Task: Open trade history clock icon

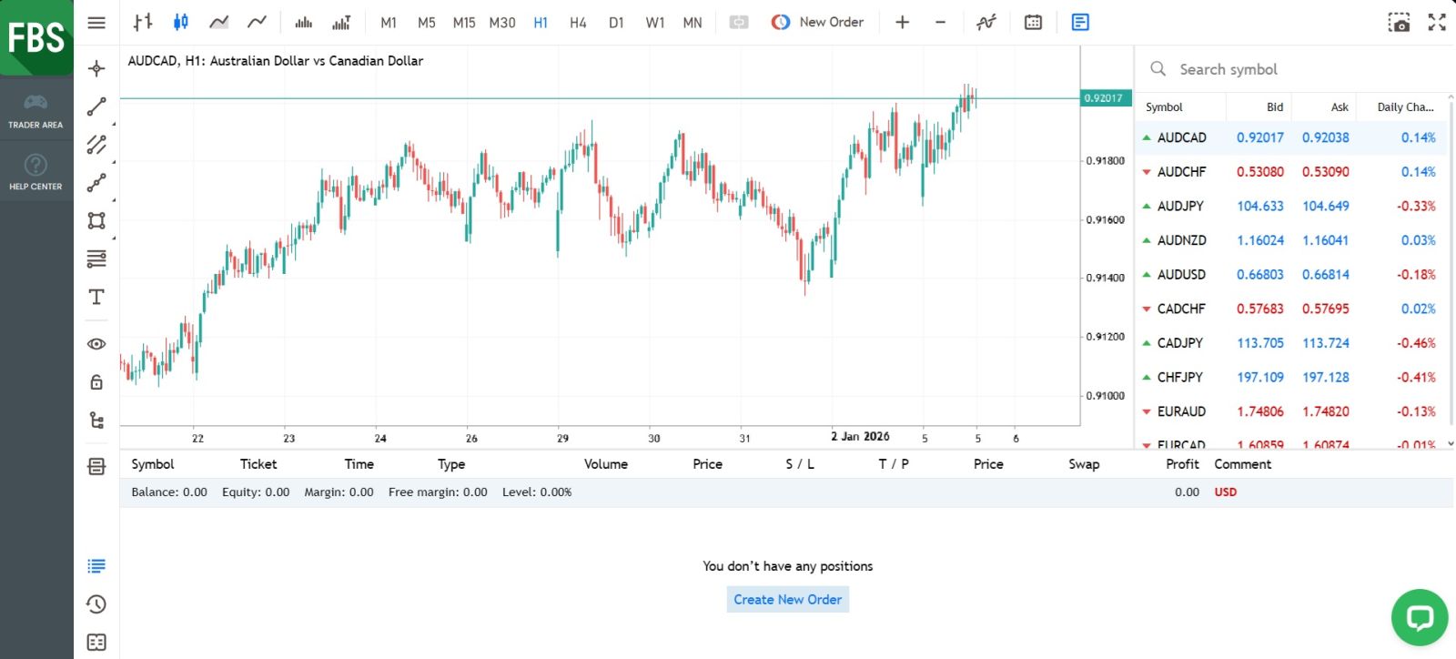Action: (96, 604)
